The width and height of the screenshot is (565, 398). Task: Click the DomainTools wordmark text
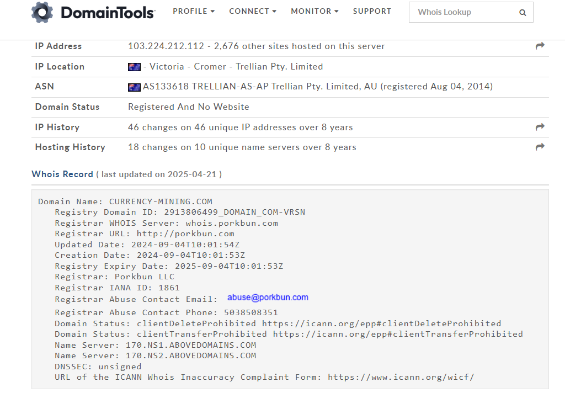tap(108, 12)
